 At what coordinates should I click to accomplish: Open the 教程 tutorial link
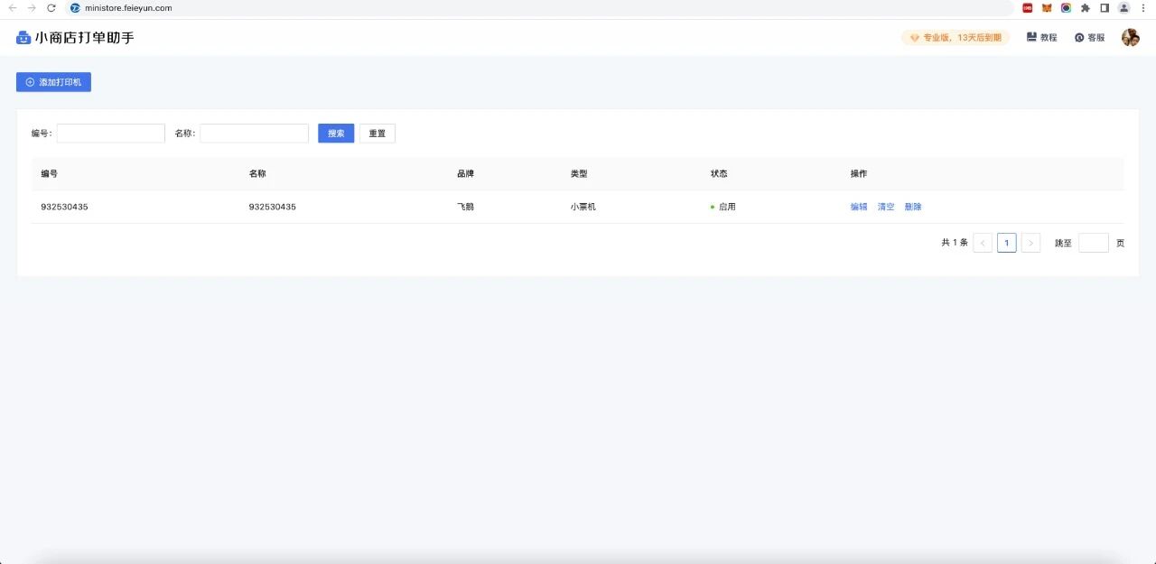pyautogui.click(x=1041, y=38)
